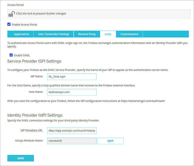Screen dimensions: 194x166
Task: Click the 'Click the lock to prevent further changes' text
Action: 41,14
